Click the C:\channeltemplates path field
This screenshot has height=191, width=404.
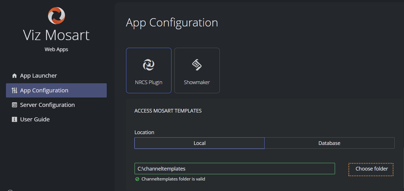click(235, 169)
